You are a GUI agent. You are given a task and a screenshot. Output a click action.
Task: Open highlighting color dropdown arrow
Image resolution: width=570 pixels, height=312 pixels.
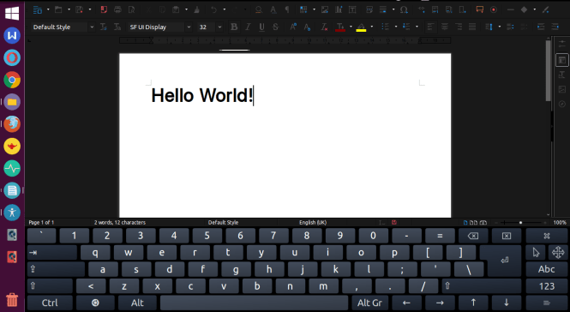click(371, 27)
